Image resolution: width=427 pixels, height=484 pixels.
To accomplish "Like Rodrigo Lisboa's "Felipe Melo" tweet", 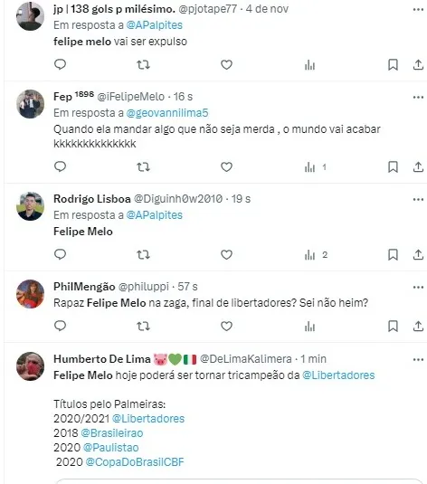I will coord(226,254).
